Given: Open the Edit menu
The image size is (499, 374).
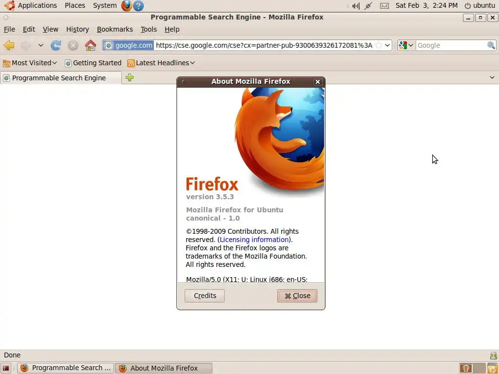Looking at the screenshot, I should pos(29,29).
